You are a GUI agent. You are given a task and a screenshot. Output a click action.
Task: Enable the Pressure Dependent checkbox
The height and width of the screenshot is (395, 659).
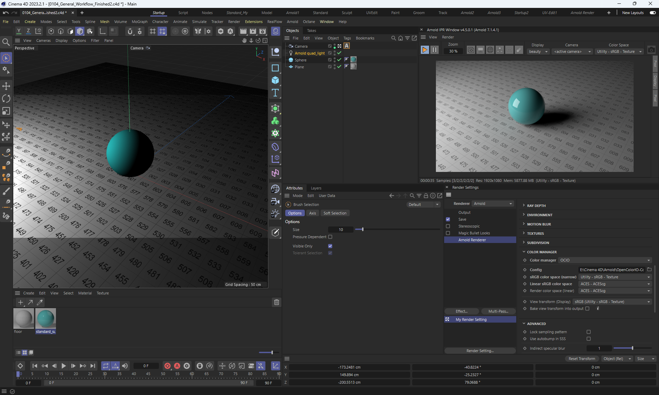[x=330, y=237]
